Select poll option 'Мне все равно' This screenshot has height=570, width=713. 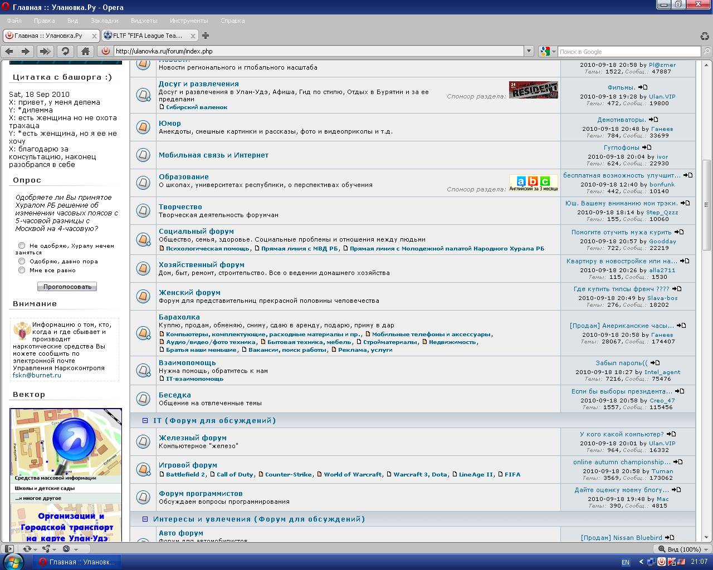click(22, 270)
